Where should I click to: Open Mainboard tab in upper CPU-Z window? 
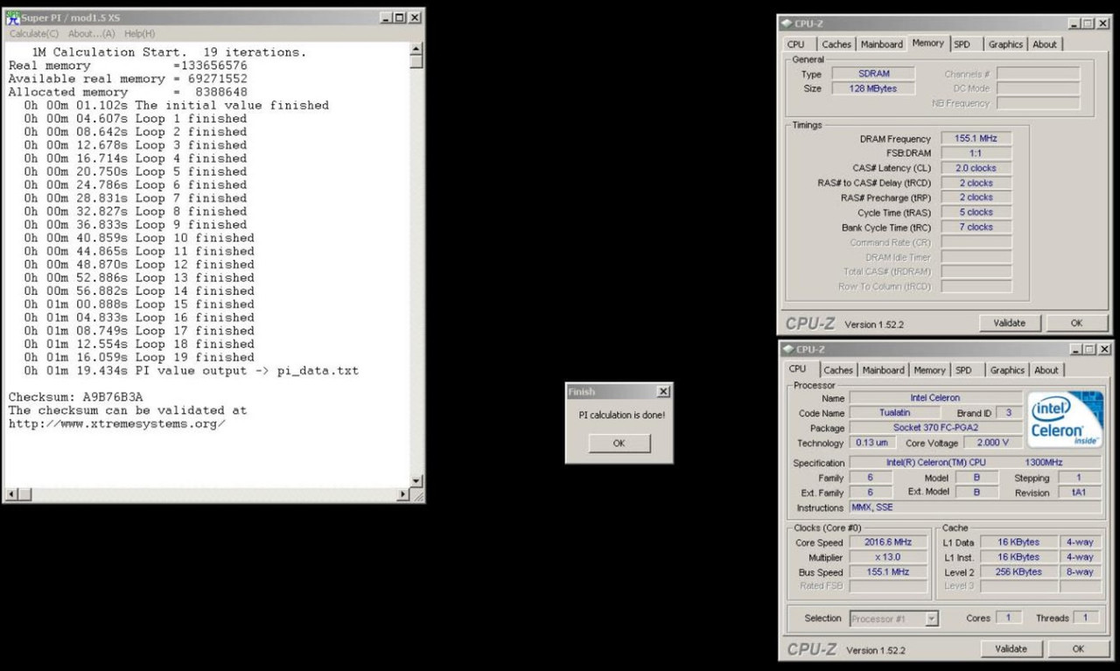point(881,45)
